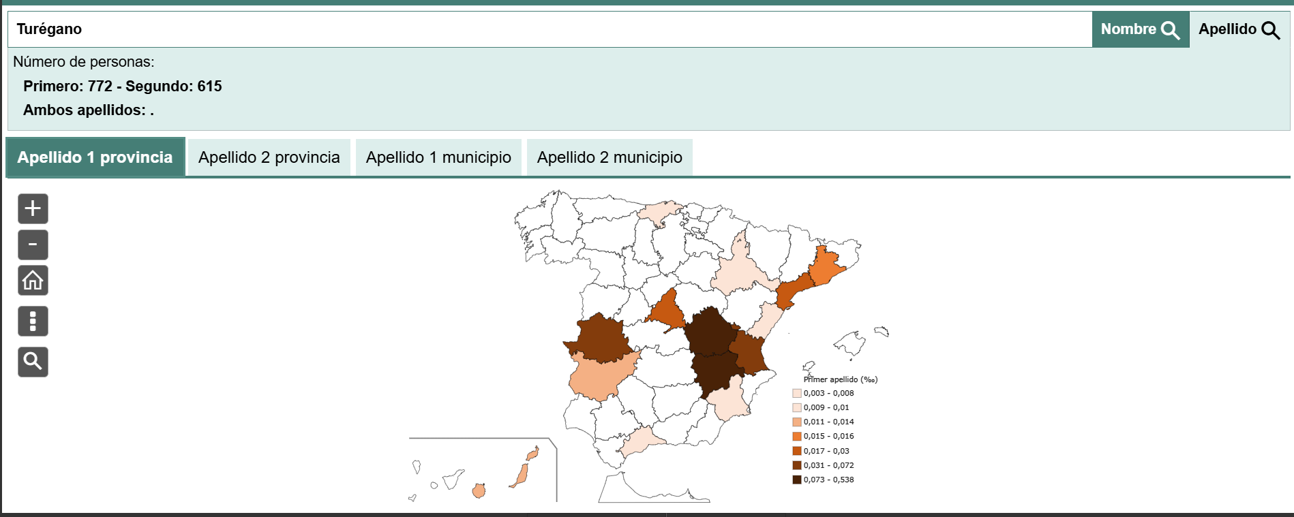The height and width of the screenshot is (517, 1294).
Task: Click the map search magnifier icon
Action: pos(33,362)
